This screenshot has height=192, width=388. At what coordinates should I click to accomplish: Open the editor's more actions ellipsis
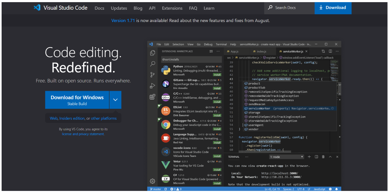(x=337, y=51)
